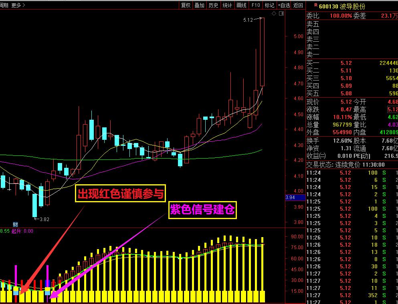Click the 11:26 trade row with volume 30

point(352,266)
